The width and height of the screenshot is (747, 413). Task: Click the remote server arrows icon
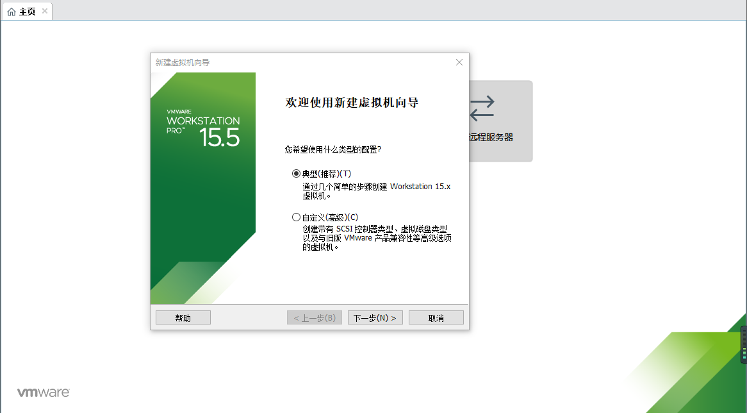(482, 108)
